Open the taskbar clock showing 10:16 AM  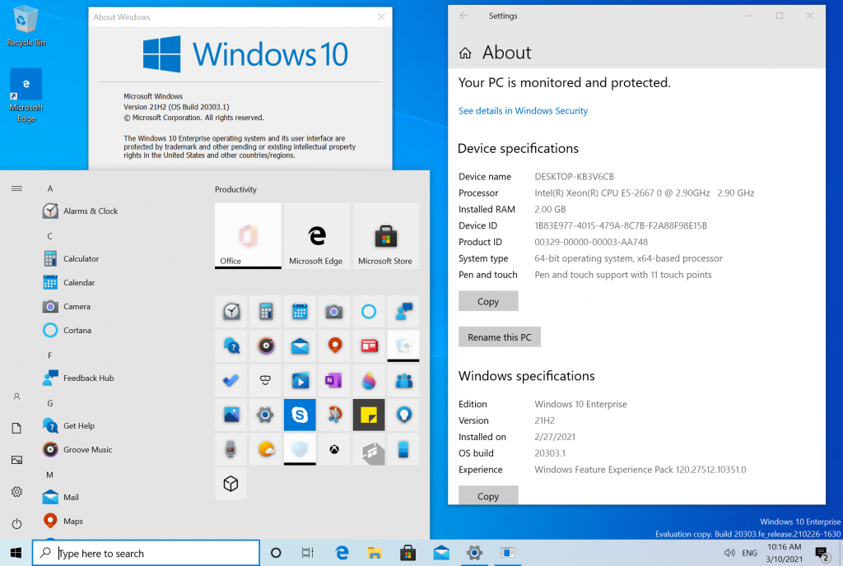tap(785, 553)
